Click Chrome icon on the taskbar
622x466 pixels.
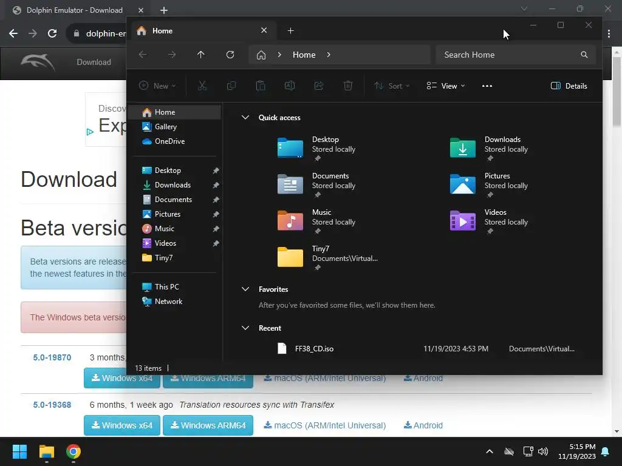pyautogui.click(x=73, y=451)
